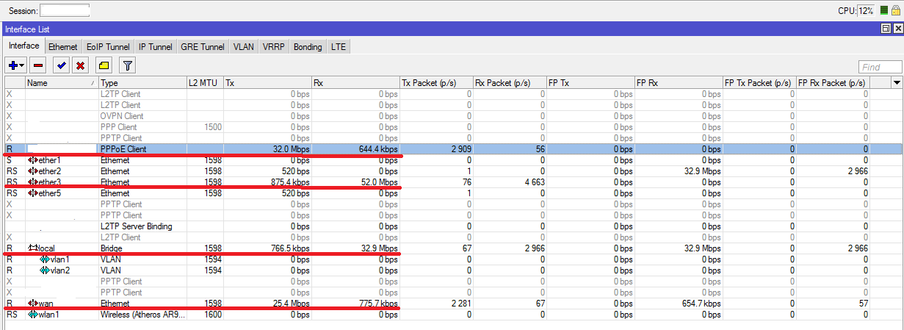Click the blue checkmark Enable button
Viewport: 904px width, 330px height.
[62, 65]
